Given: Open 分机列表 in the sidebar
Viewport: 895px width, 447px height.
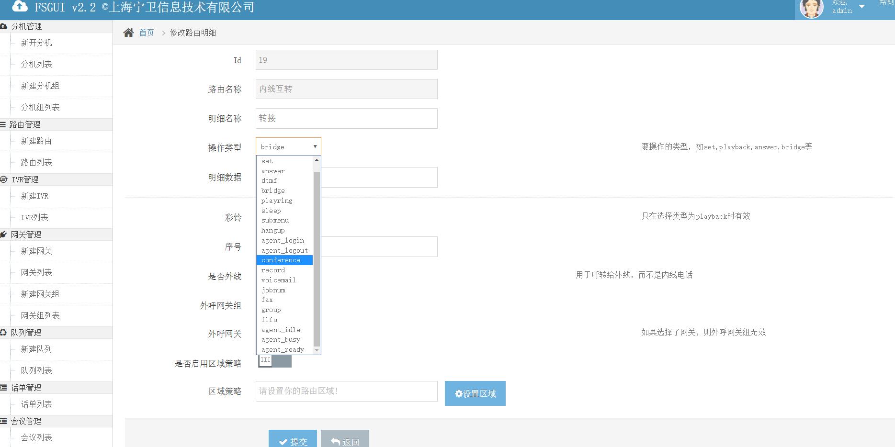Looking at the screenshot, I should click(36, 64).
